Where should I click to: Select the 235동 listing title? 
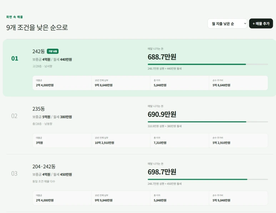(39, 109)
